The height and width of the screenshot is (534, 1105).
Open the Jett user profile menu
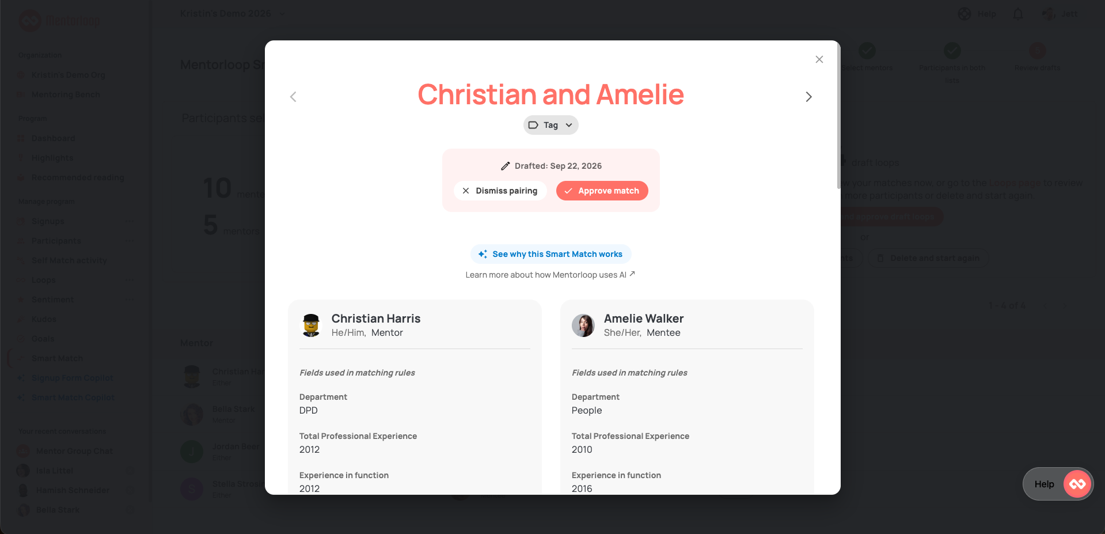[x=1060, y=14]
